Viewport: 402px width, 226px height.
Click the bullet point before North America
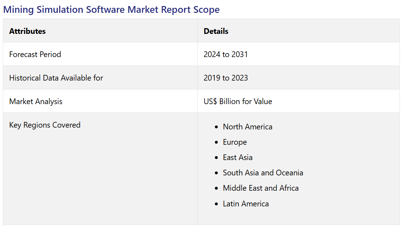[216, 127]
